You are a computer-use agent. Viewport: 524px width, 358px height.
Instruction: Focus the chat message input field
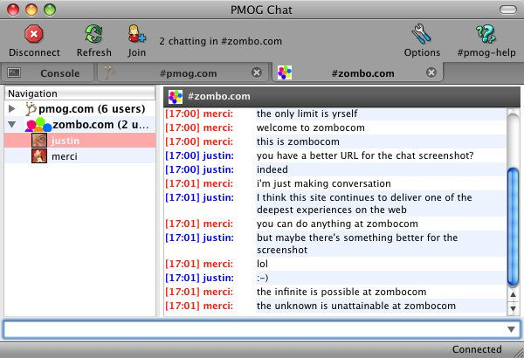pos(262,329)
